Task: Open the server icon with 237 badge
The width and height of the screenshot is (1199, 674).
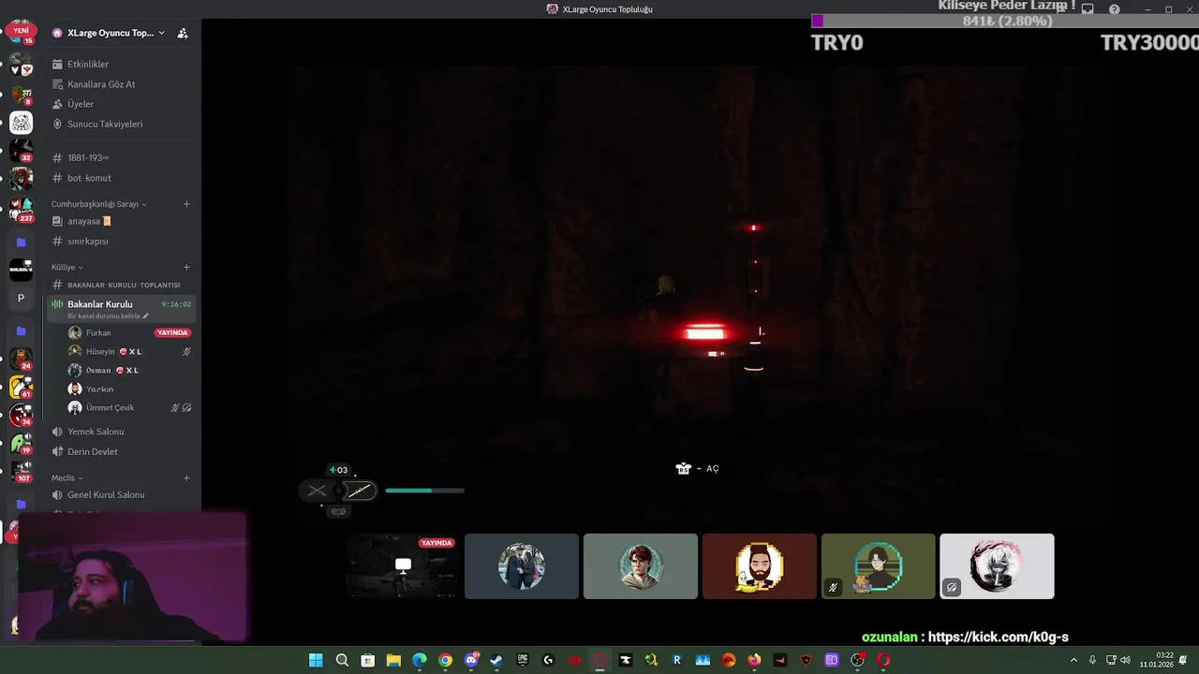Action: pos(21,210)
